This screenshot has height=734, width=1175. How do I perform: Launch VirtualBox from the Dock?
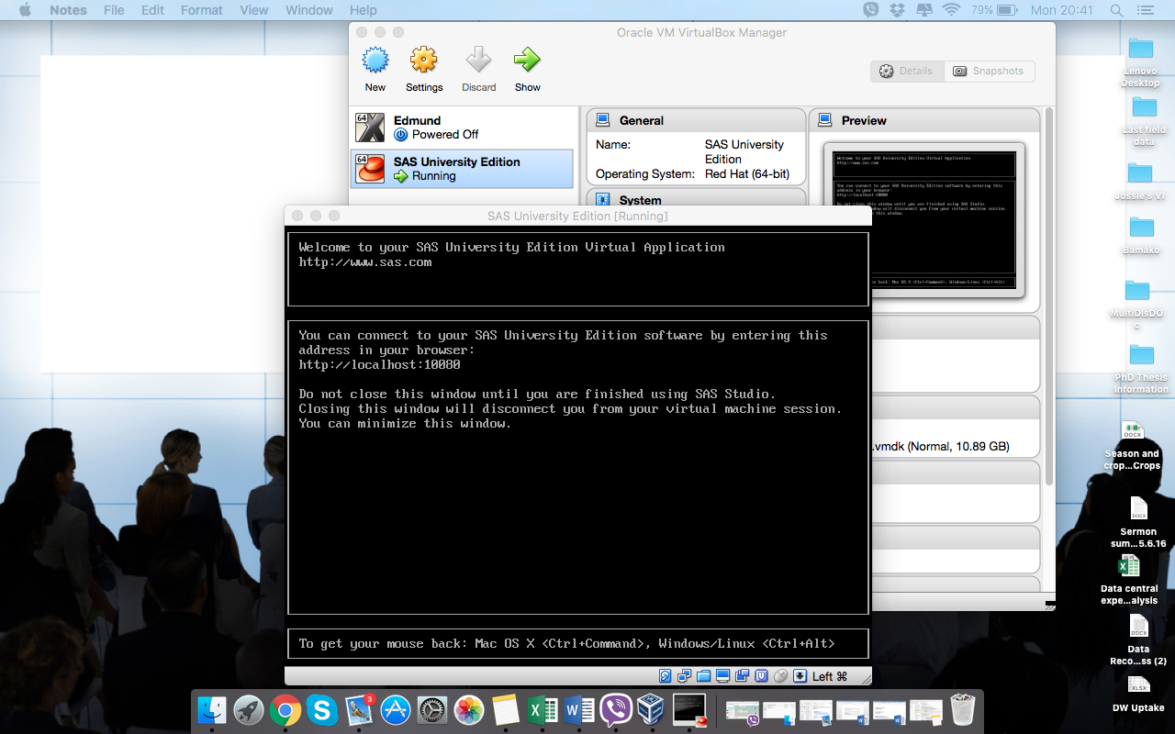tap(652, 709)
